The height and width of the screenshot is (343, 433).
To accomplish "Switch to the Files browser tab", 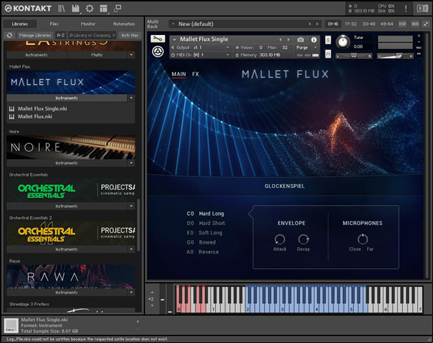I will pyautogui.click(x=54, y=24).
